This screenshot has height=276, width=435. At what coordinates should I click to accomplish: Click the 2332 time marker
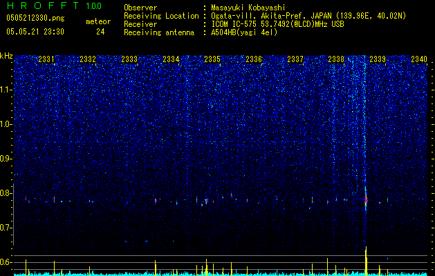pyautogui.click(x=88, y=59)
